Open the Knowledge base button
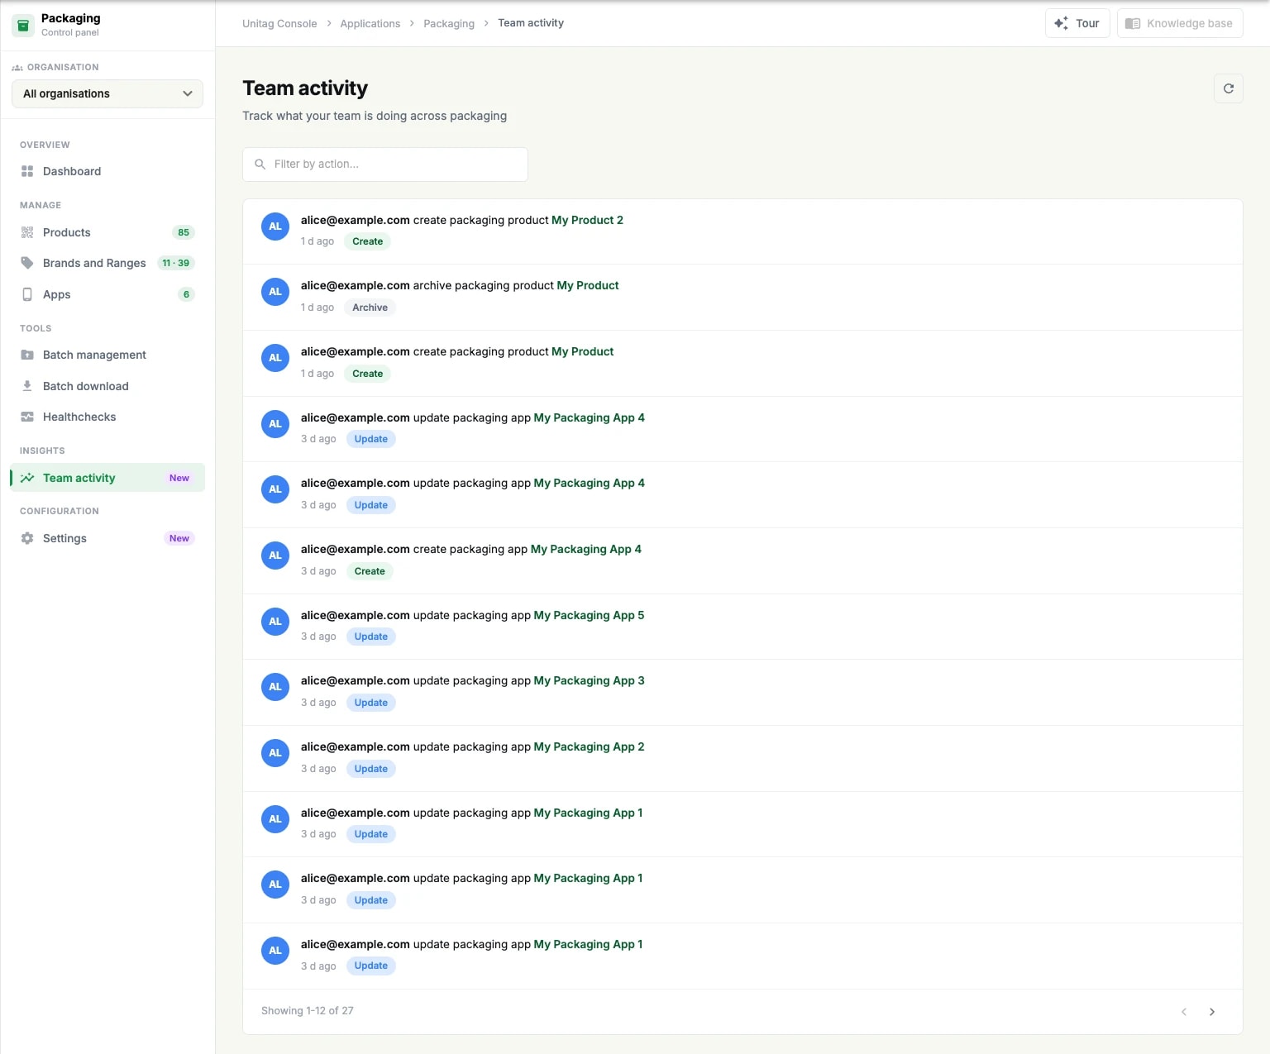1270x1054 pixels. [x=1180, y=23]
